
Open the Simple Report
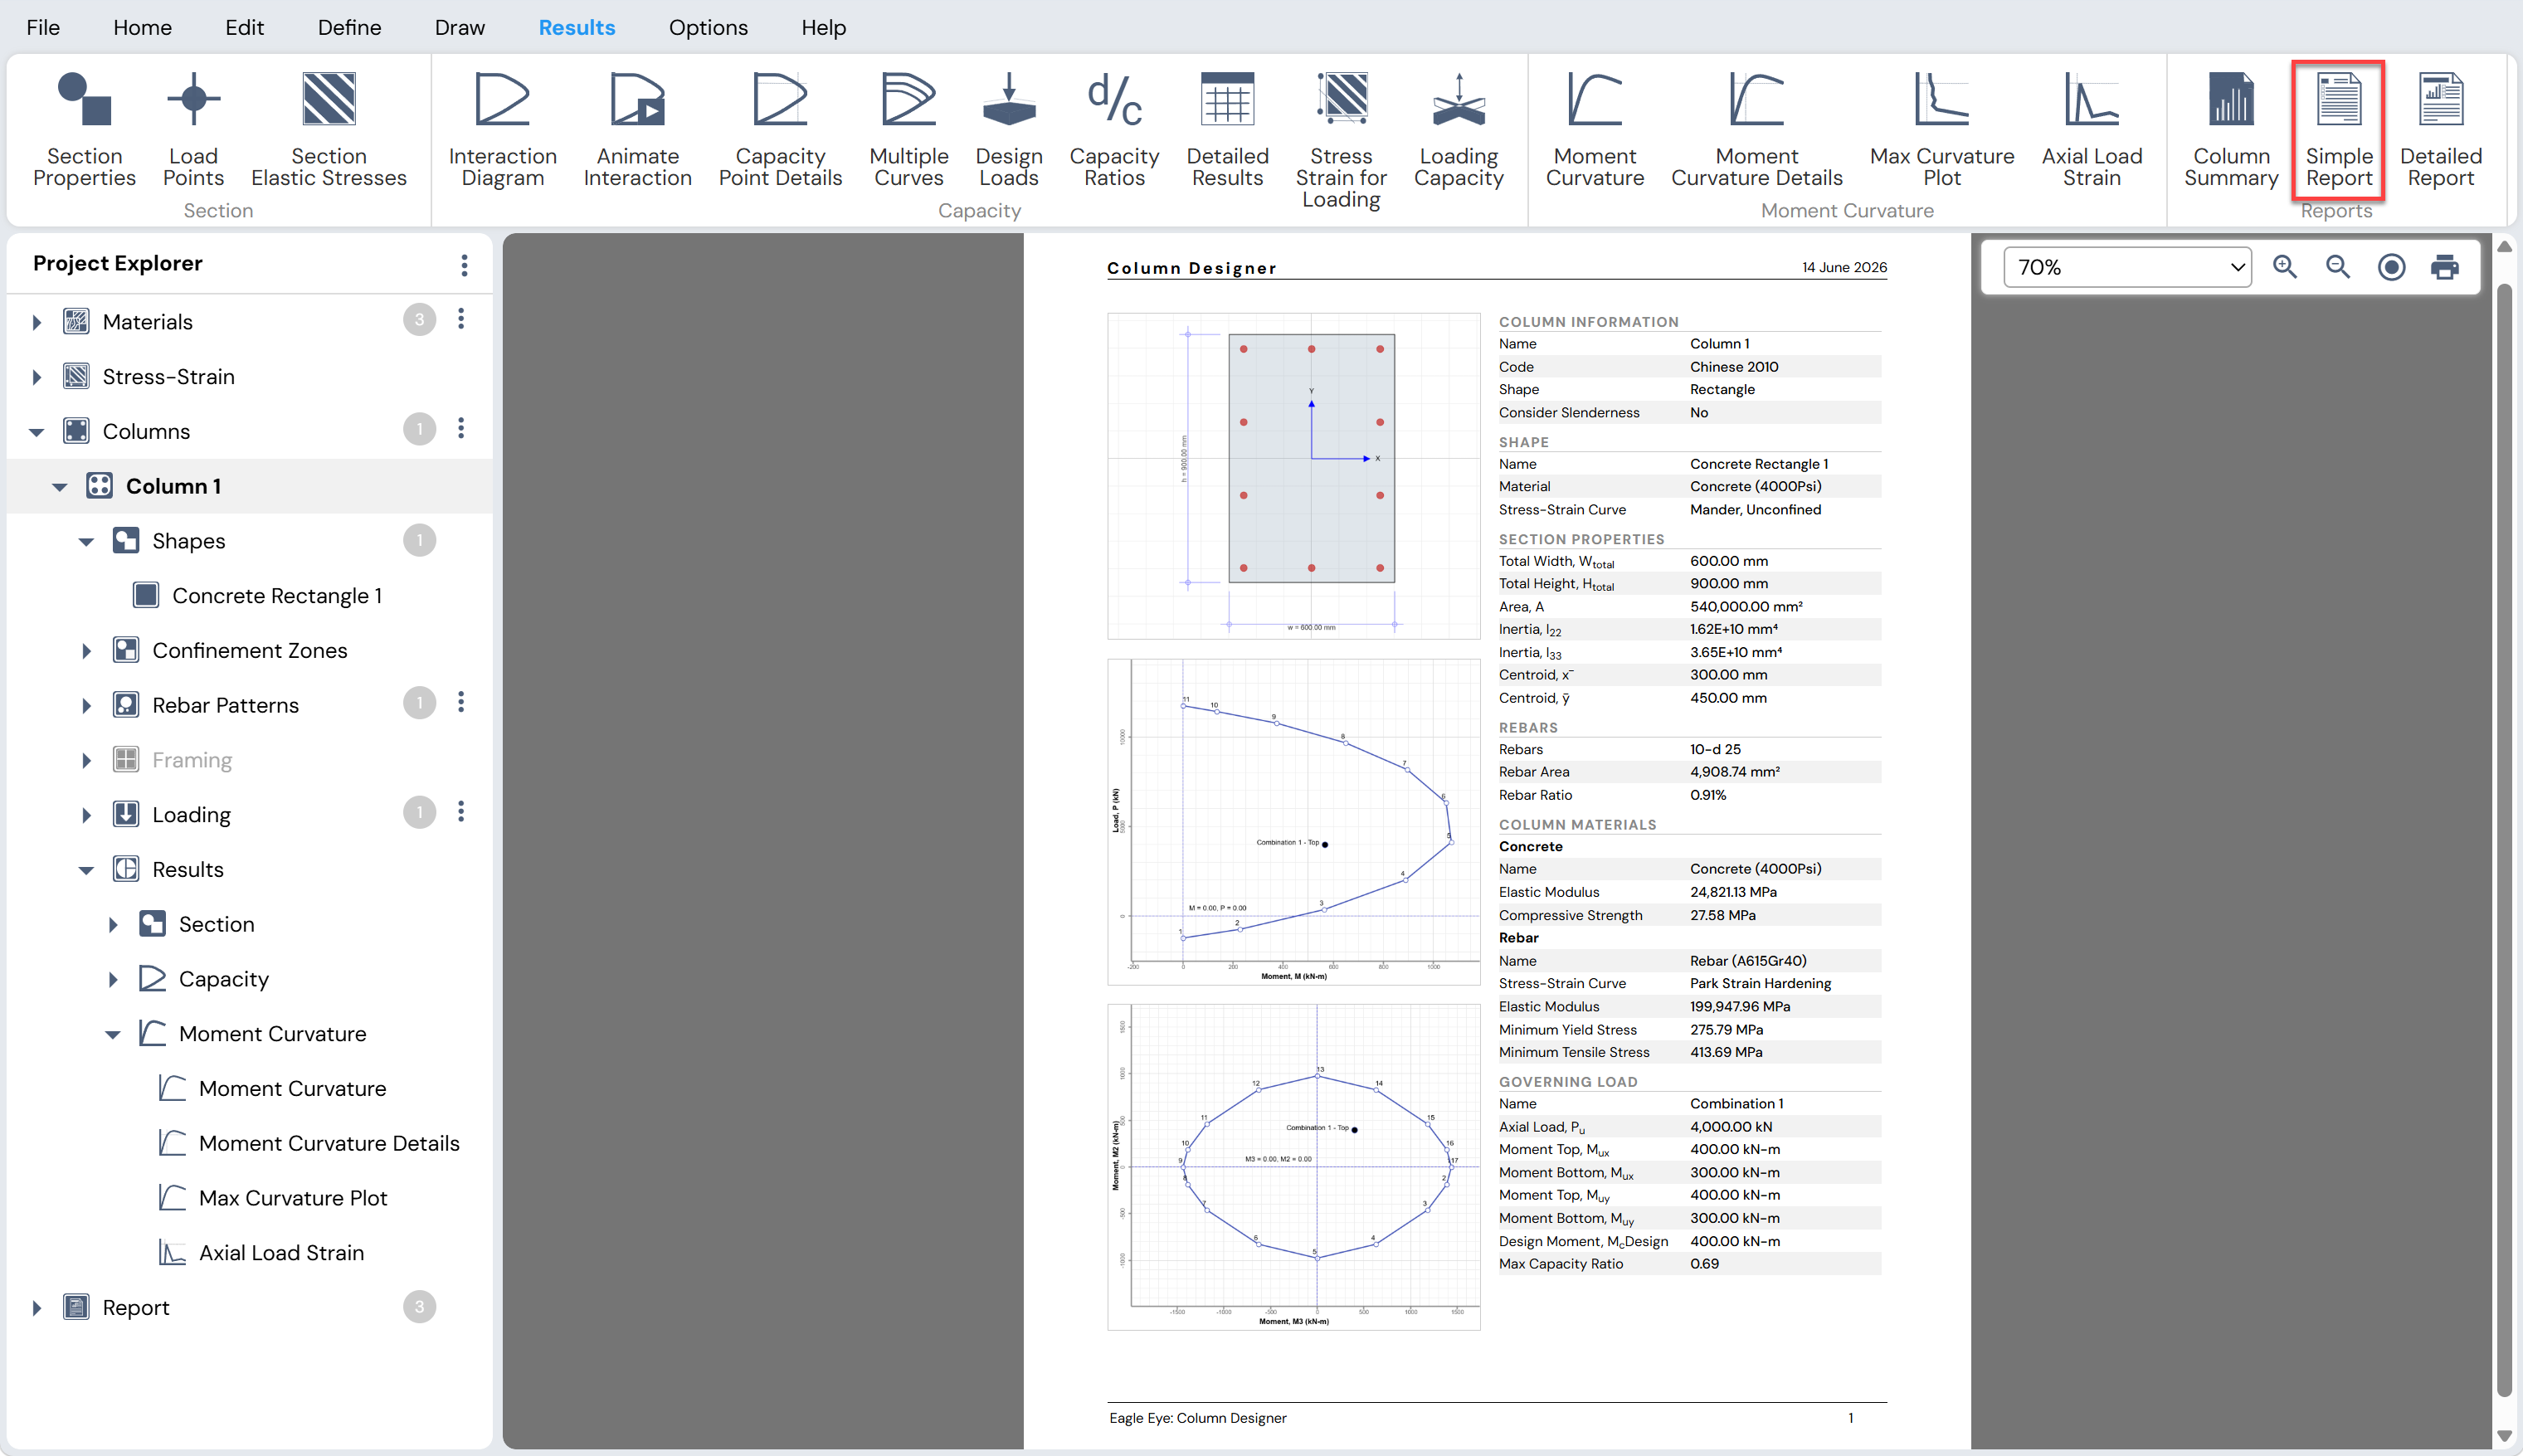click(2338, 129)
